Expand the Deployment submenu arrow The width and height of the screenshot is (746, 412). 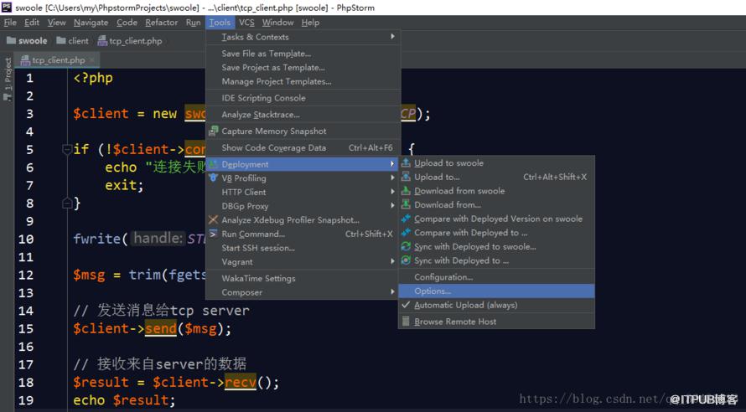pyautogui.click(x=392, y=164)
